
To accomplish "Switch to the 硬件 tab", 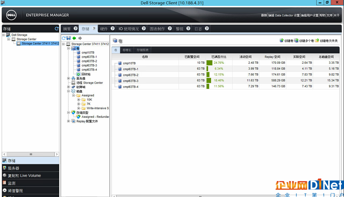I will click(104, 29).
